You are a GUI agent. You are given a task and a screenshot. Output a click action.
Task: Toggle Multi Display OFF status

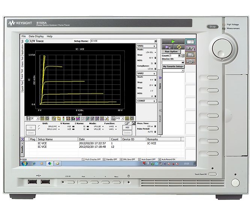[91, 159]
